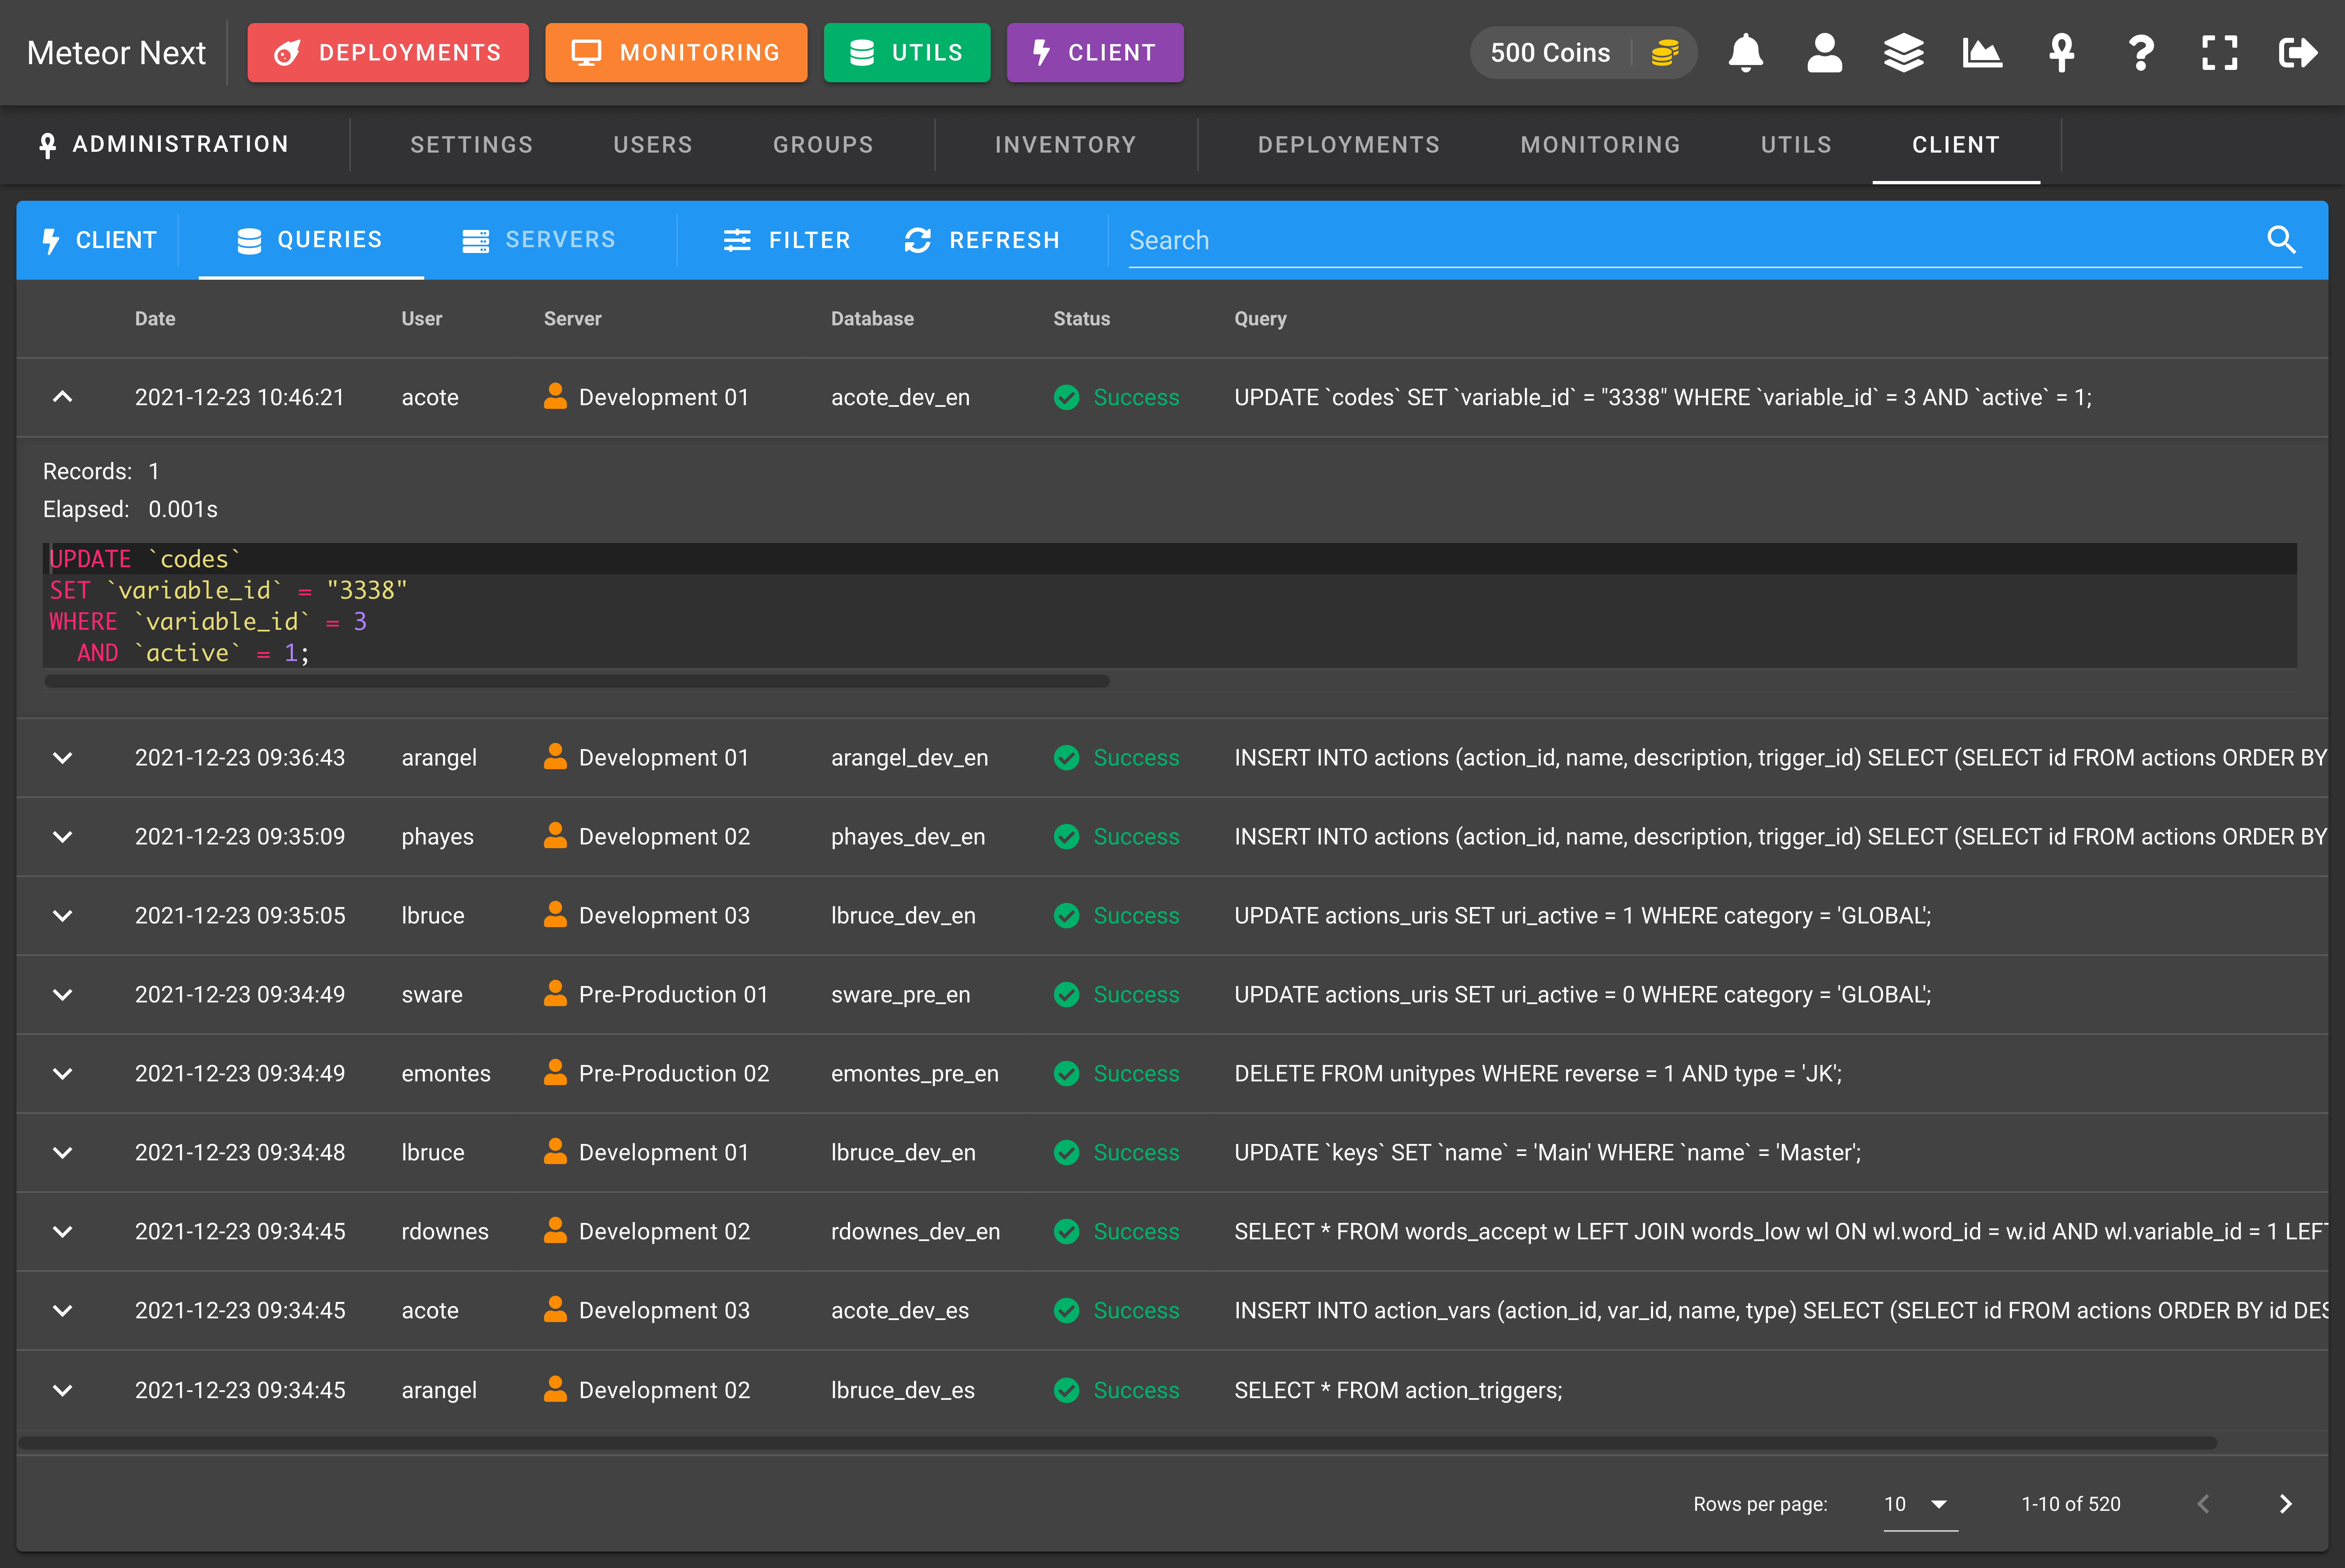Open the area chart statistics icon

pos(1982,53)
